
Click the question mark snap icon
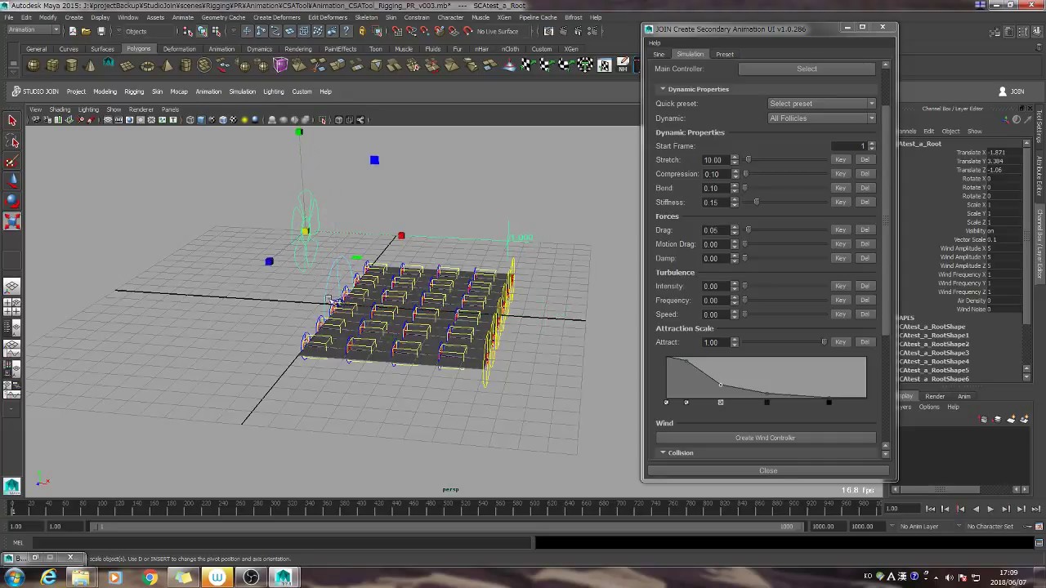click(x=347, y=31)
